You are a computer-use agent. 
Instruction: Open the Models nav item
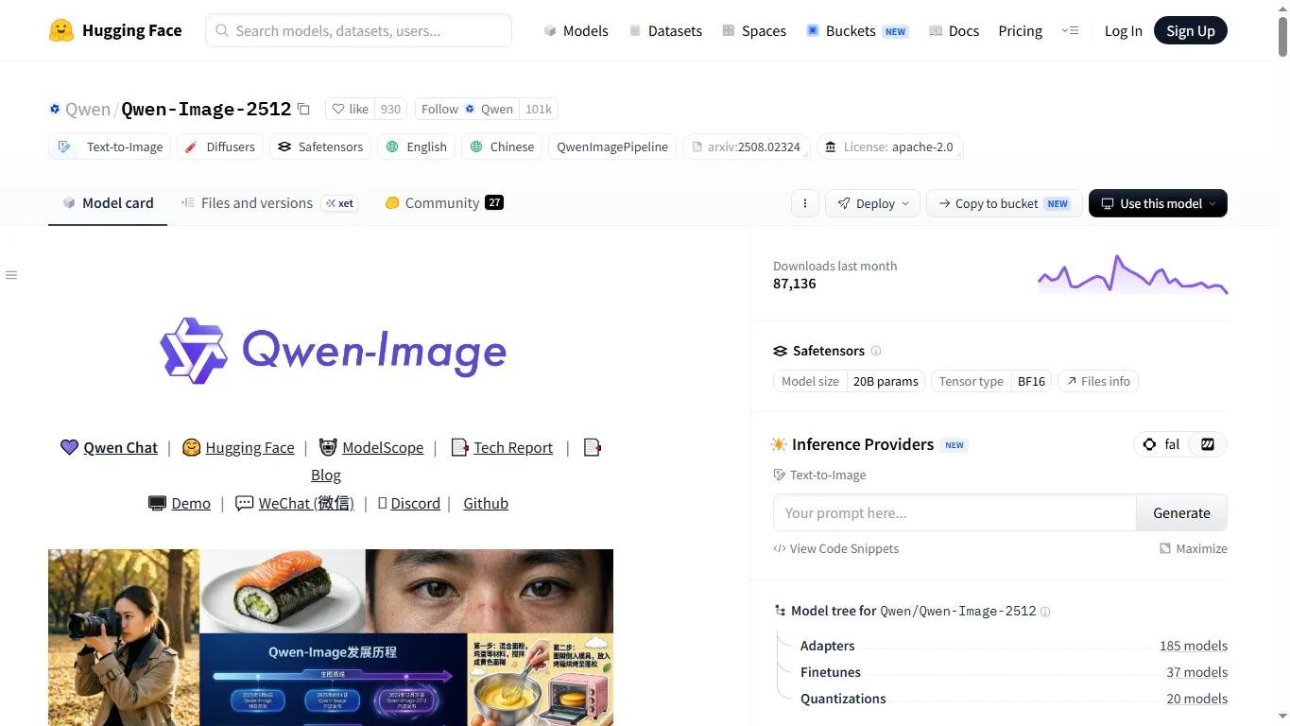(576, 30)
